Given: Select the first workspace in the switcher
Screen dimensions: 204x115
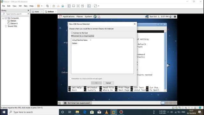Looking at the screenshot, I should coord(163,103).
